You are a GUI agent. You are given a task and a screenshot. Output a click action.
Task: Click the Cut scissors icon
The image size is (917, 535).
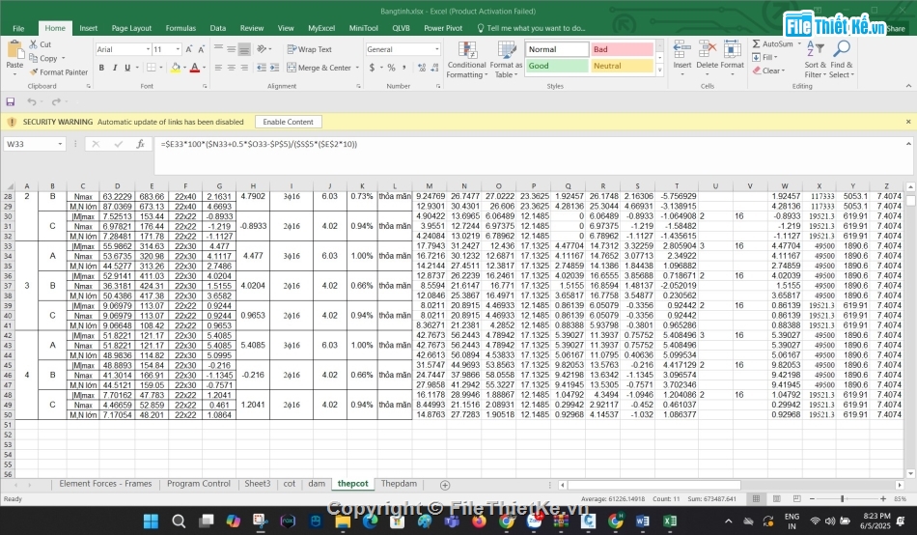pos(34,44)
